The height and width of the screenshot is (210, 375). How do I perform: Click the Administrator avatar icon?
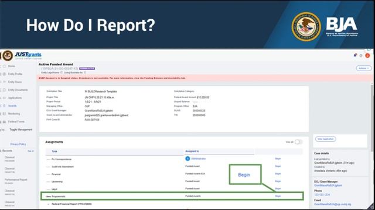[x=187, y=159]
